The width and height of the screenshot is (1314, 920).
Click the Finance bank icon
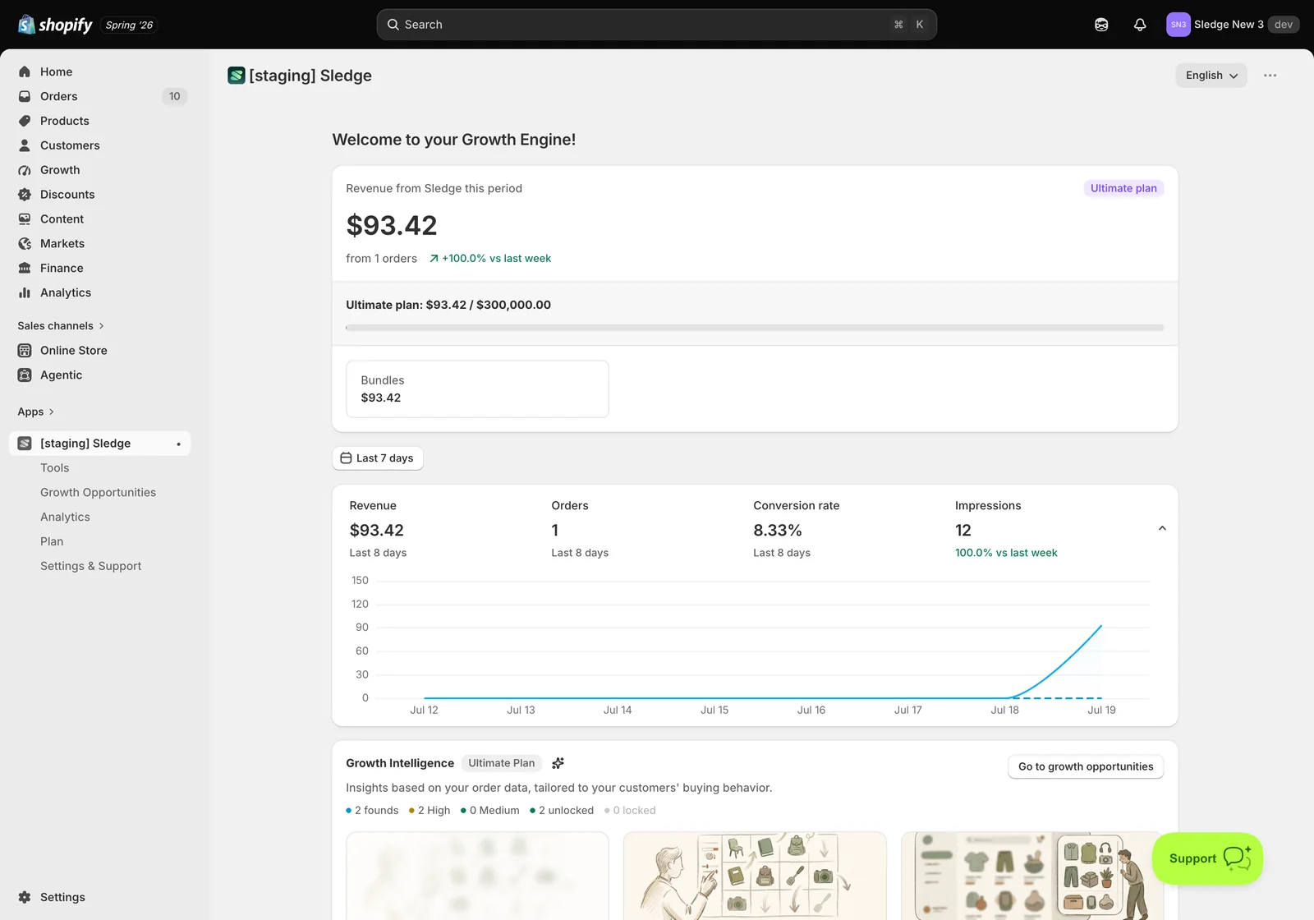(25, 269)
